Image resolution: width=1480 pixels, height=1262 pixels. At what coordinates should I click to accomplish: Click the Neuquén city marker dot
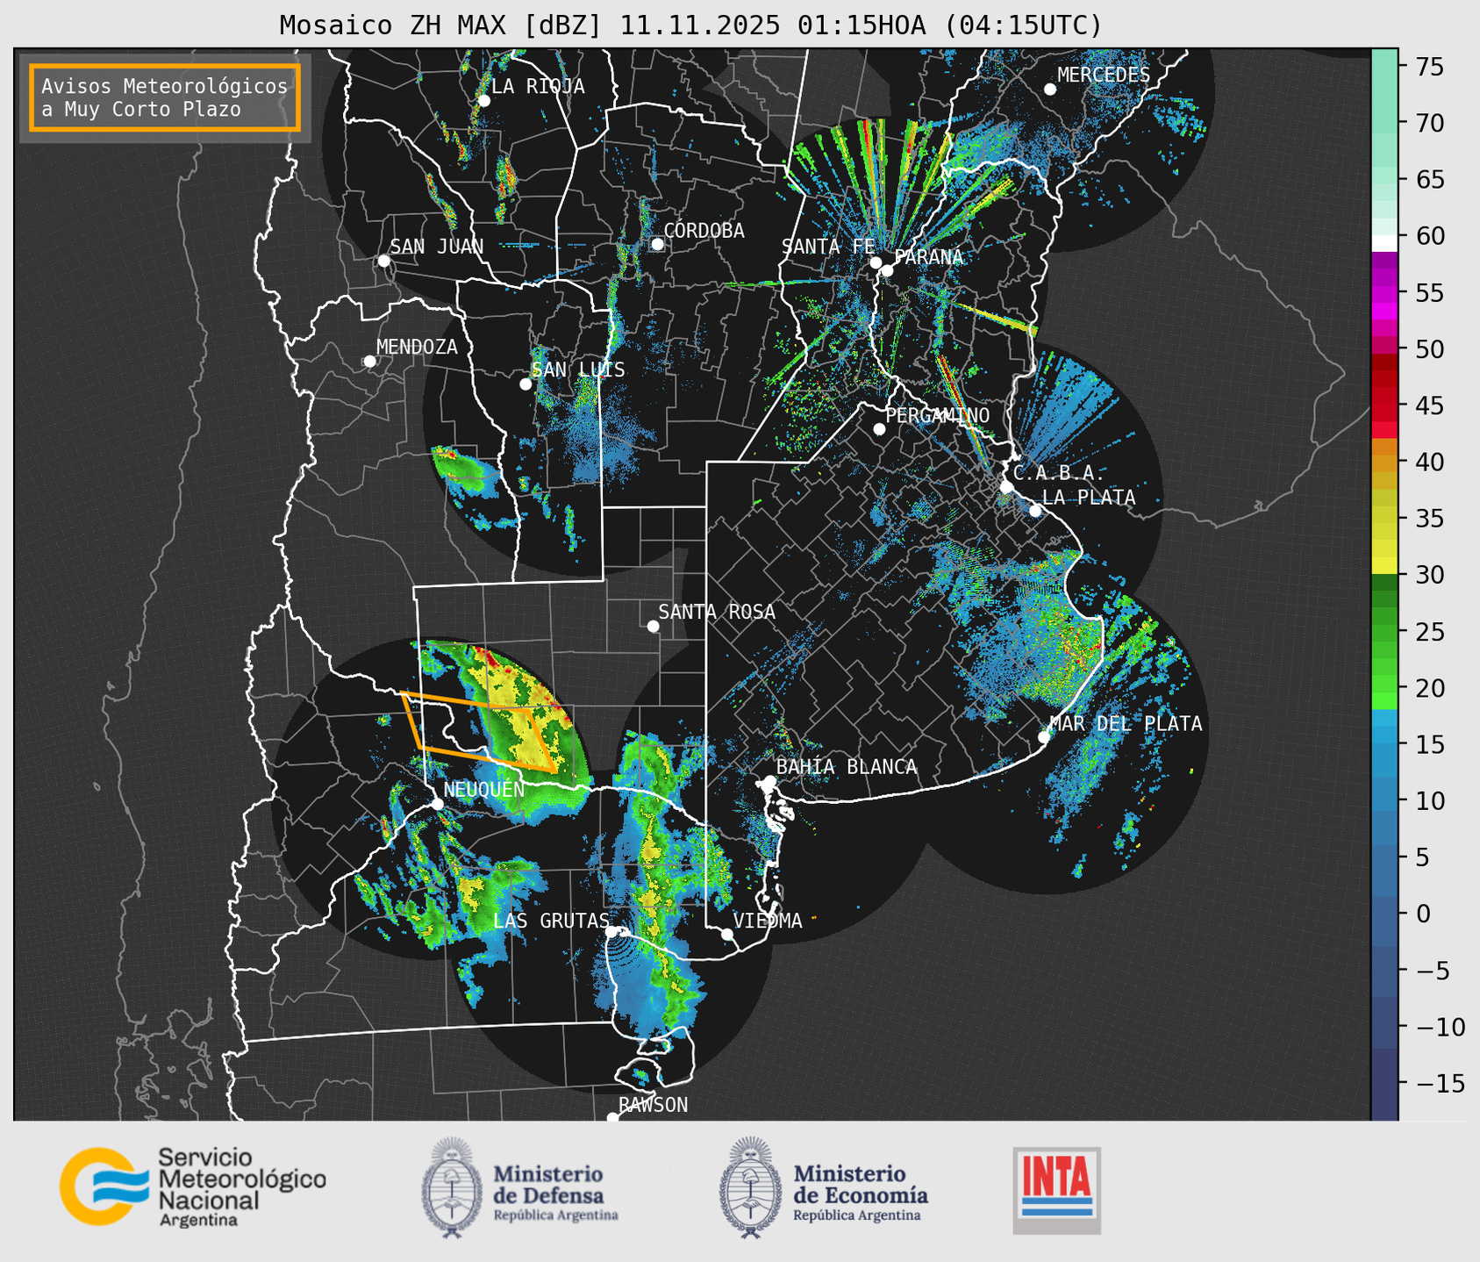click(x=437, y=804)
